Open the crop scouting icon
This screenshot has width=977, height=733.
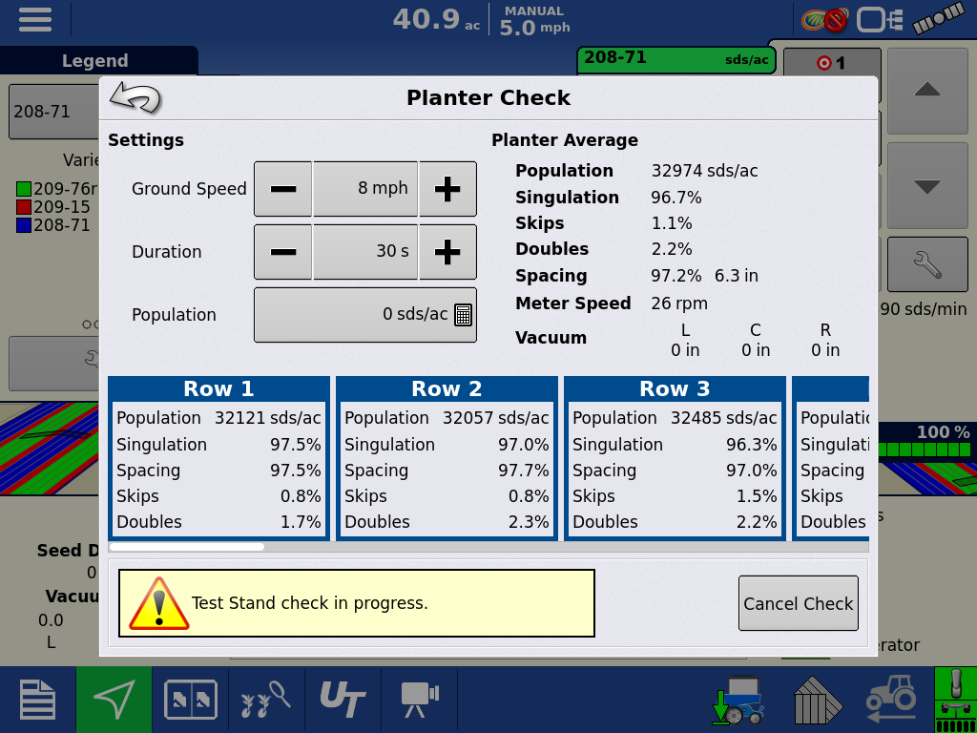pos(265,700)
